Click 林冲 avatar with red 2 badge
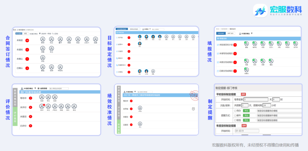The image size is (308, 151). [x=42, y=106]
